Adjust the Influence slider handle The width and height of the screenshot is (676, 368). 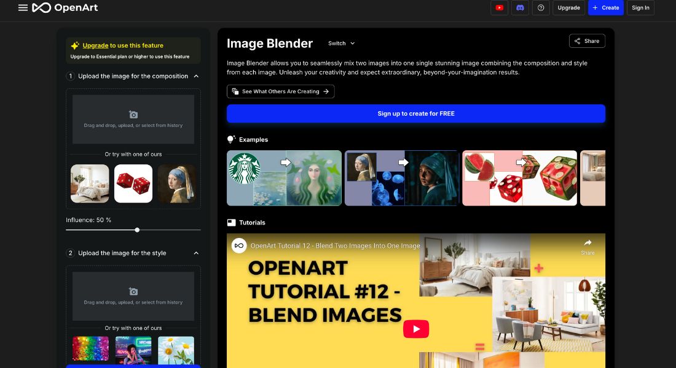coord(137,230)
